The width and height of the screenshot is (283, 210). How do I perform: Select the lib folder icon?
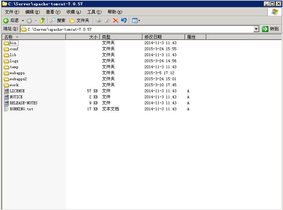click(x=6, y=55)
